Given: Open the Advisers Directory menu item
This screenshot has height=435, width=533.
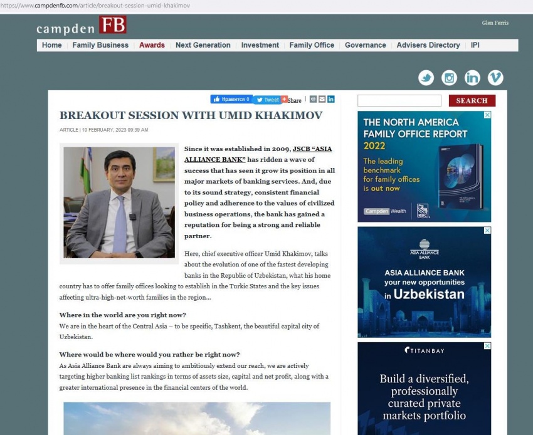Looking at the screenshot, I should (x=428, y=45).
